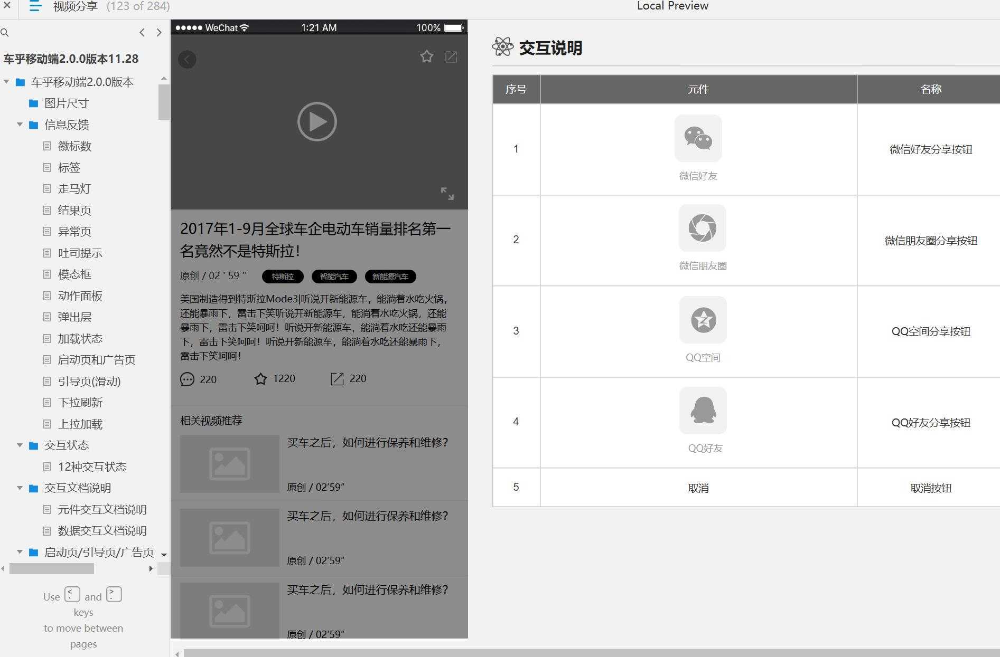Click the fullscreen expand icon on the video
The image size is (1000, 657).
click(x=448, y=194)
